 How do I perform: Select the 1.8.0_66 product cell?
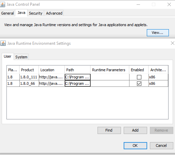click(x=29, y=83)
